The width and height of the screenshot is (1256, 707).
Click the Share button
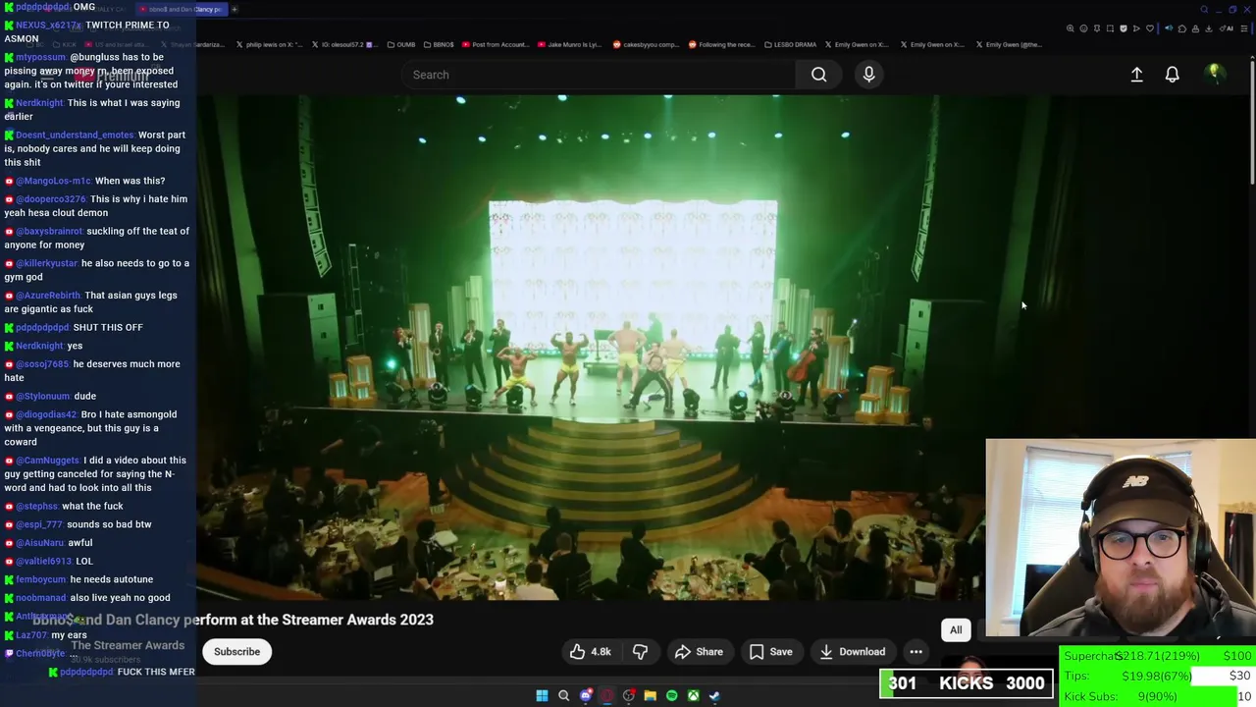699,651
